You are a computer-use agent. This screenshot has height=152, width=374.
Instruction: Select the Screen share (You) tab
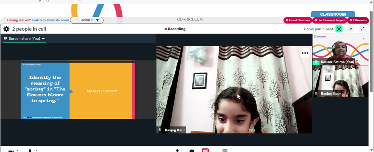[24, 38]
